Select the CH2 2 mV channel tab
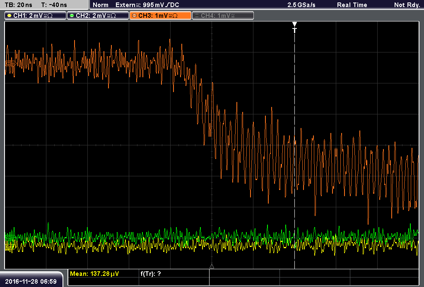 pos(98,16)
